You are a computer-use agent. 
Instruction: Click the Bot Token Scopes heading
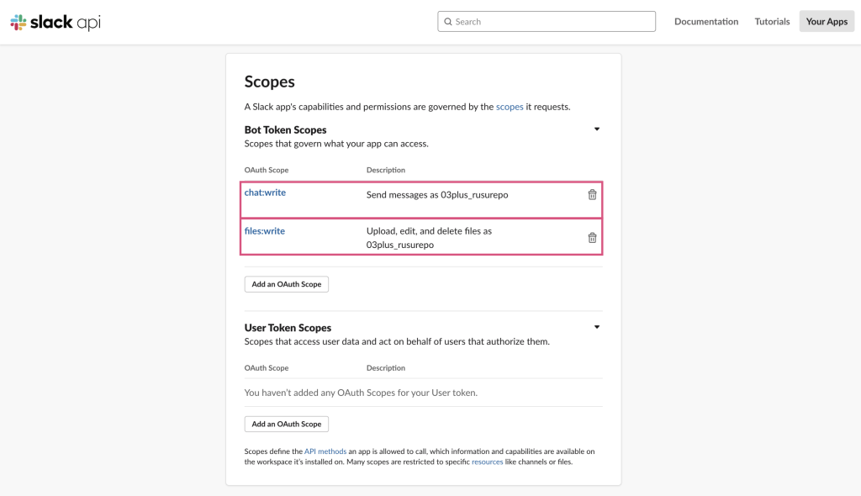coord(285,129)
